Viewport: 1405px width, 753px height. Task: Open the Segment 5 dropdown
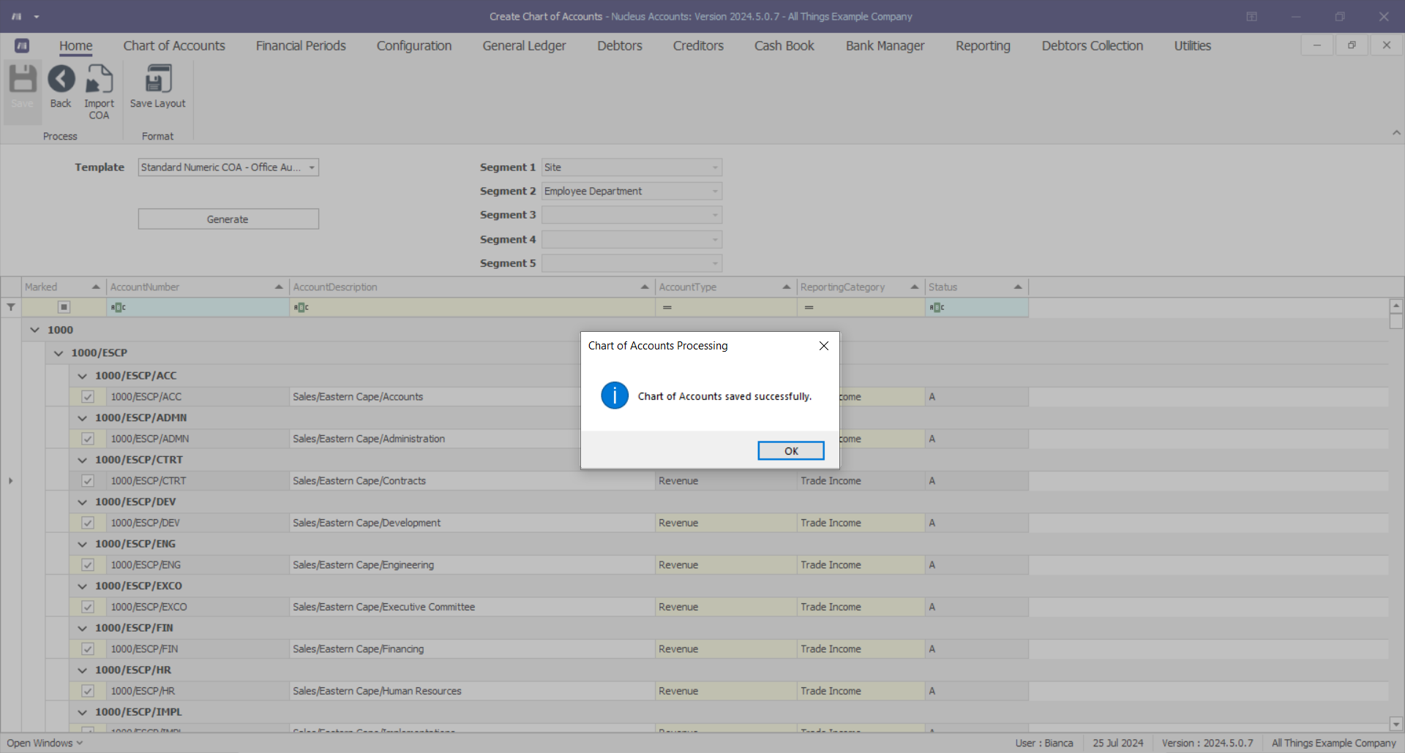click(x=715, y=263)
